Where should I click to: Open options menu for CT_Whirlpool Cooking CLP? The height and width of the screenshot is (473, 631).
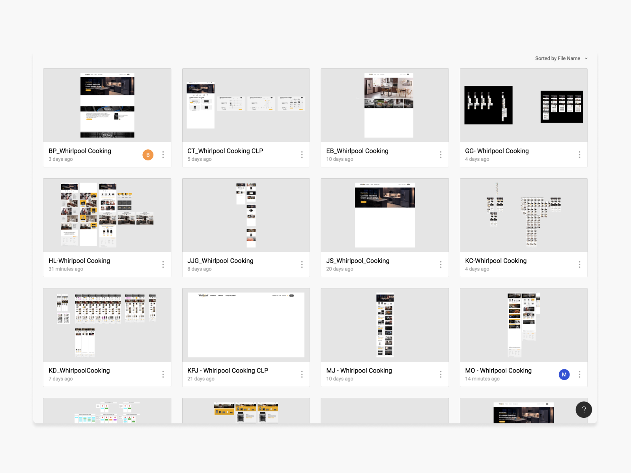(x=302, y=155)
